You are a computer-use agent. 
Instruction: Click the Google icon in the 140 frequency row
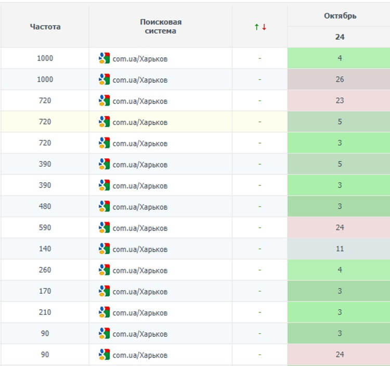104,248
